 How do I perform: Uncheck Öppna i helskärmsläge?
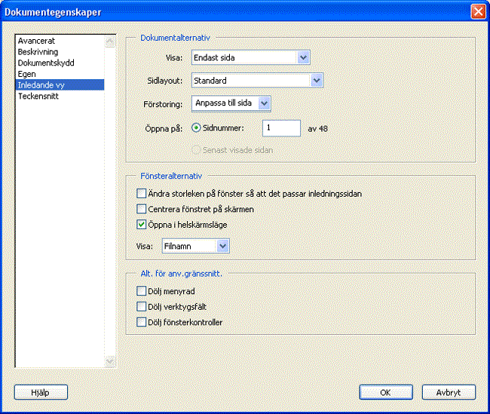click(142, 225)
